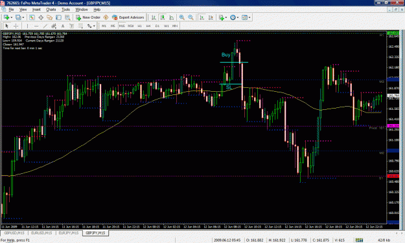Toggle the Market Watch window icon
The image size is (405, 243).
(32, 17)
